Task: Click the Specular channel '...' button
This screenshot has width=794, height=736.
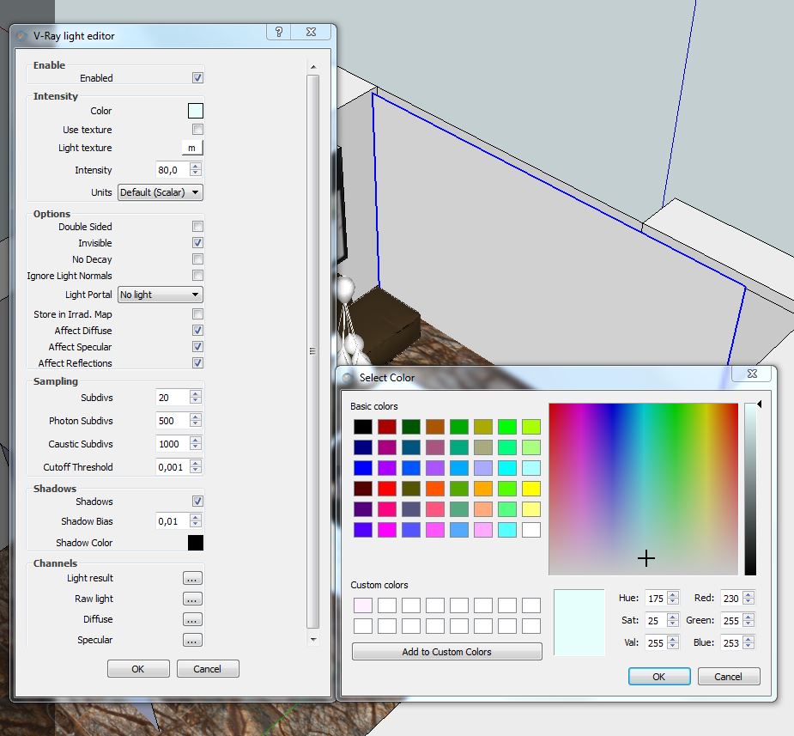Action: (192, 641)
